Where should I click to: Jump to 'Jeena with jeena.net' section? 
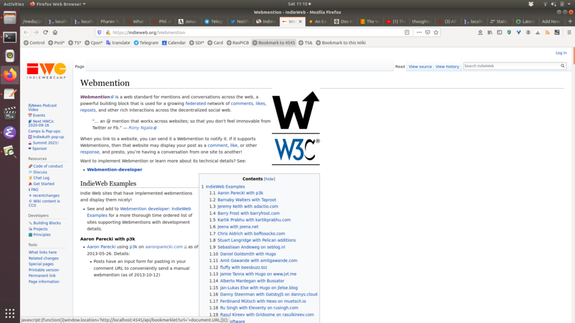coord(238,227)
